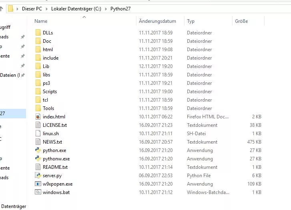Image resolution: width=291 pixels, height=210 pixels.
Task: Select the python.exe application icon
Action: click(38, 150)
